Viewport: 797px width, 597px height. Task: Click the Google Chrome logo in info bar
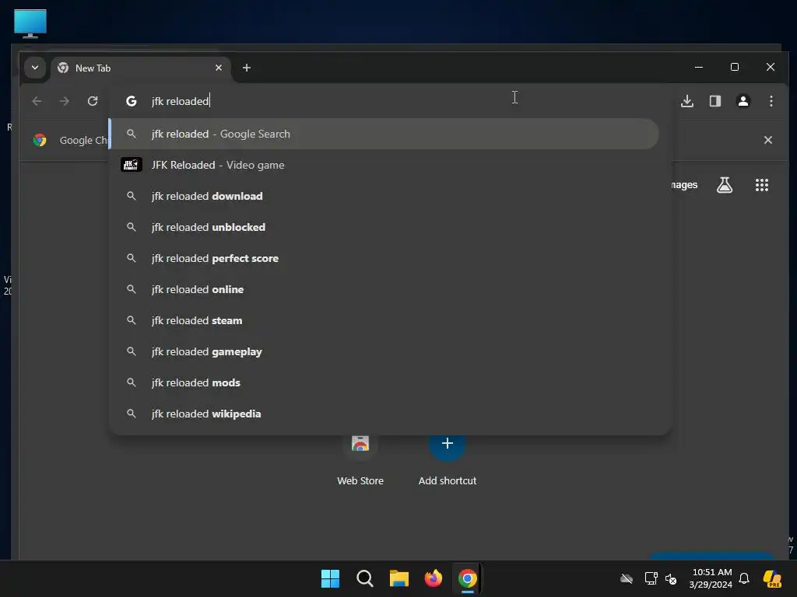click(39, 140)
